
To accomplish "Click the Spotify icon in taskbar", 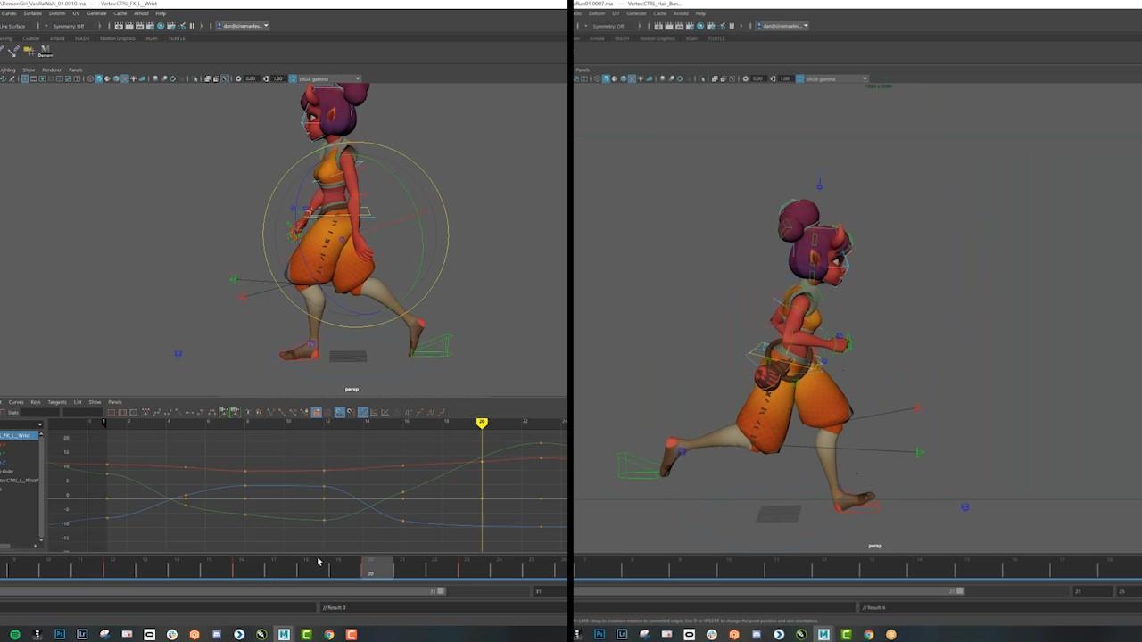I will point(15,634).
